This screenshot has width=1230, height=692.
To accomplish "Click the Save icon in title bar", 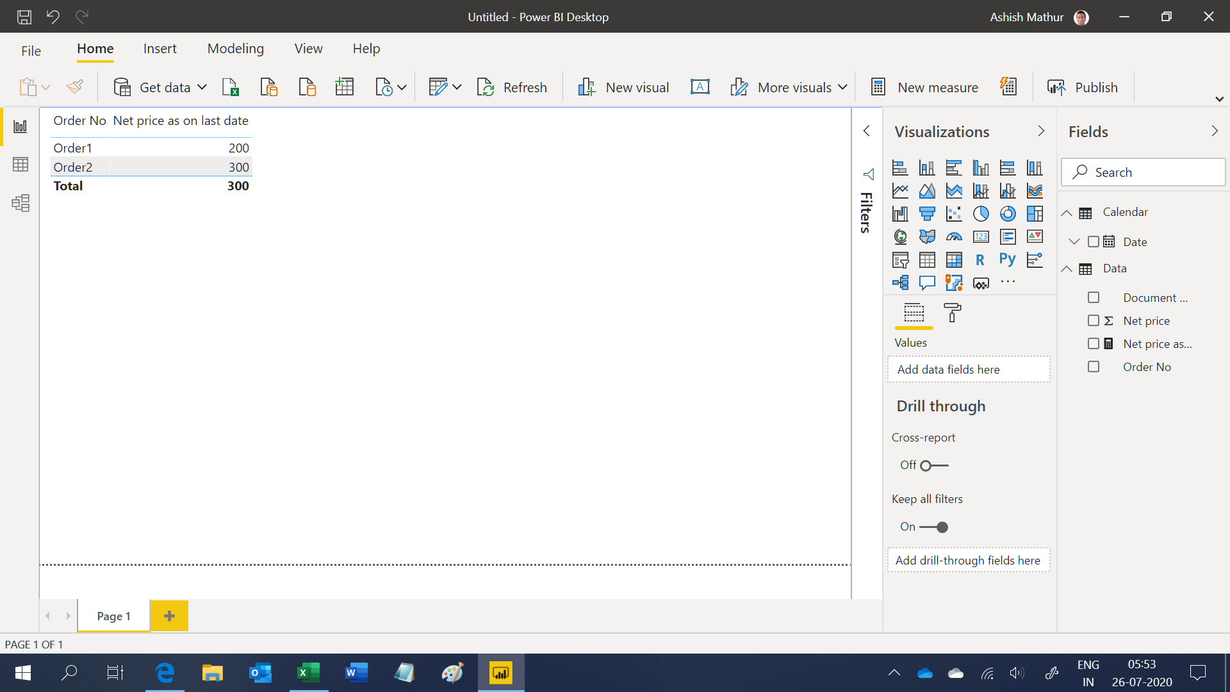I will (x=24, y=17).
